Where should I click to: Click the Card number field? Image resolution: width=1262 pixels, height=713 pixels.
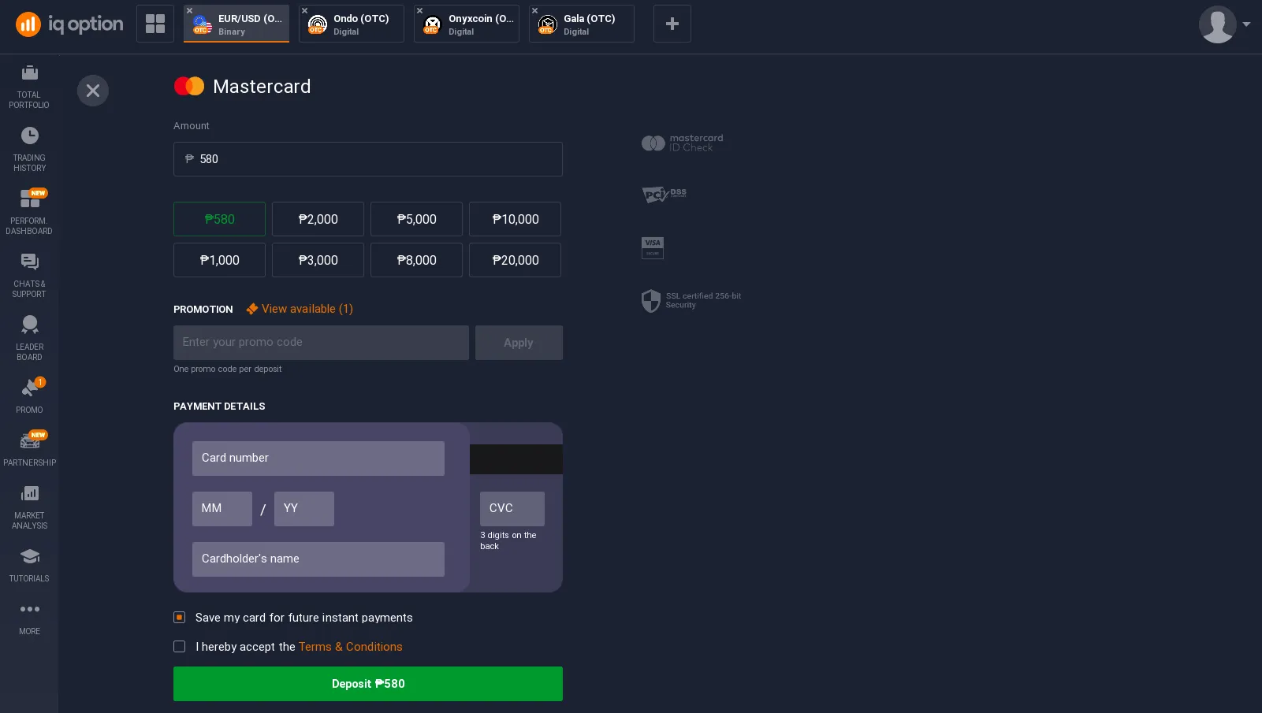point(318,459)
